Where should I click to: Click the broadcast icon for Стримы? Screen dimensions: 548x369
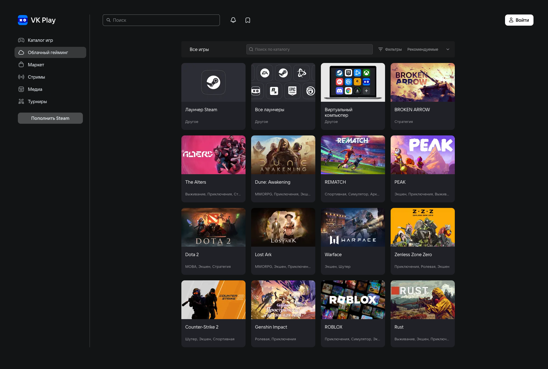pos(21,77)
